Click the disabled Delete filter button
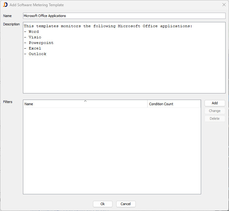 [x=215, y=118]
